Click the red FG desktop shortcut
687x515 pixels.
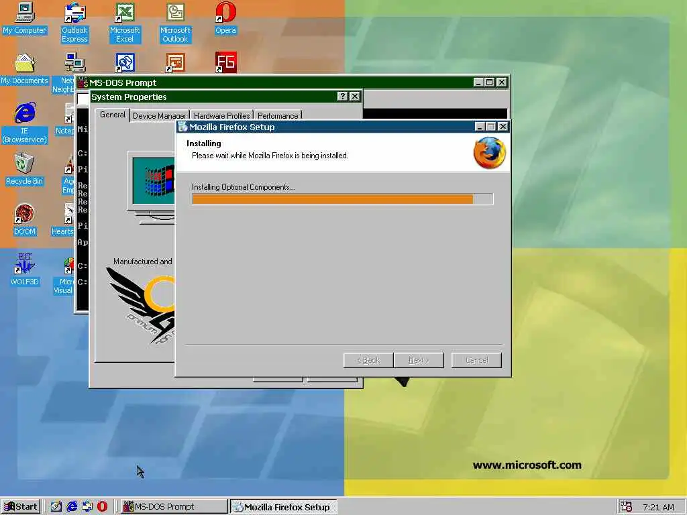(x=225, y=62)
